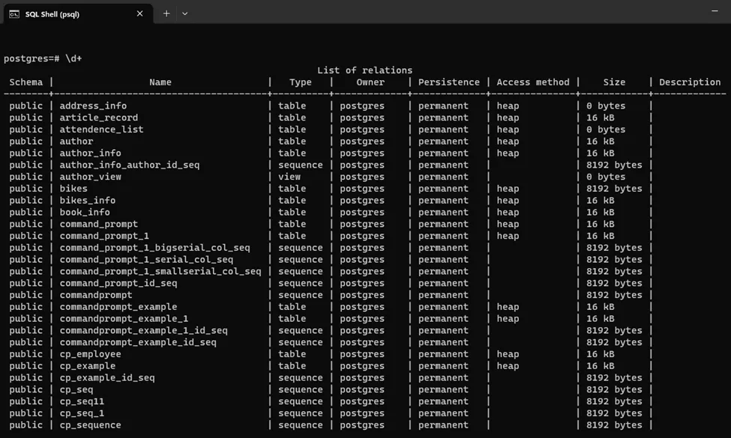Viewport: 731px width, 438px height.
Task: Click the 'view' type entry
Action: [x=289, y=177]
